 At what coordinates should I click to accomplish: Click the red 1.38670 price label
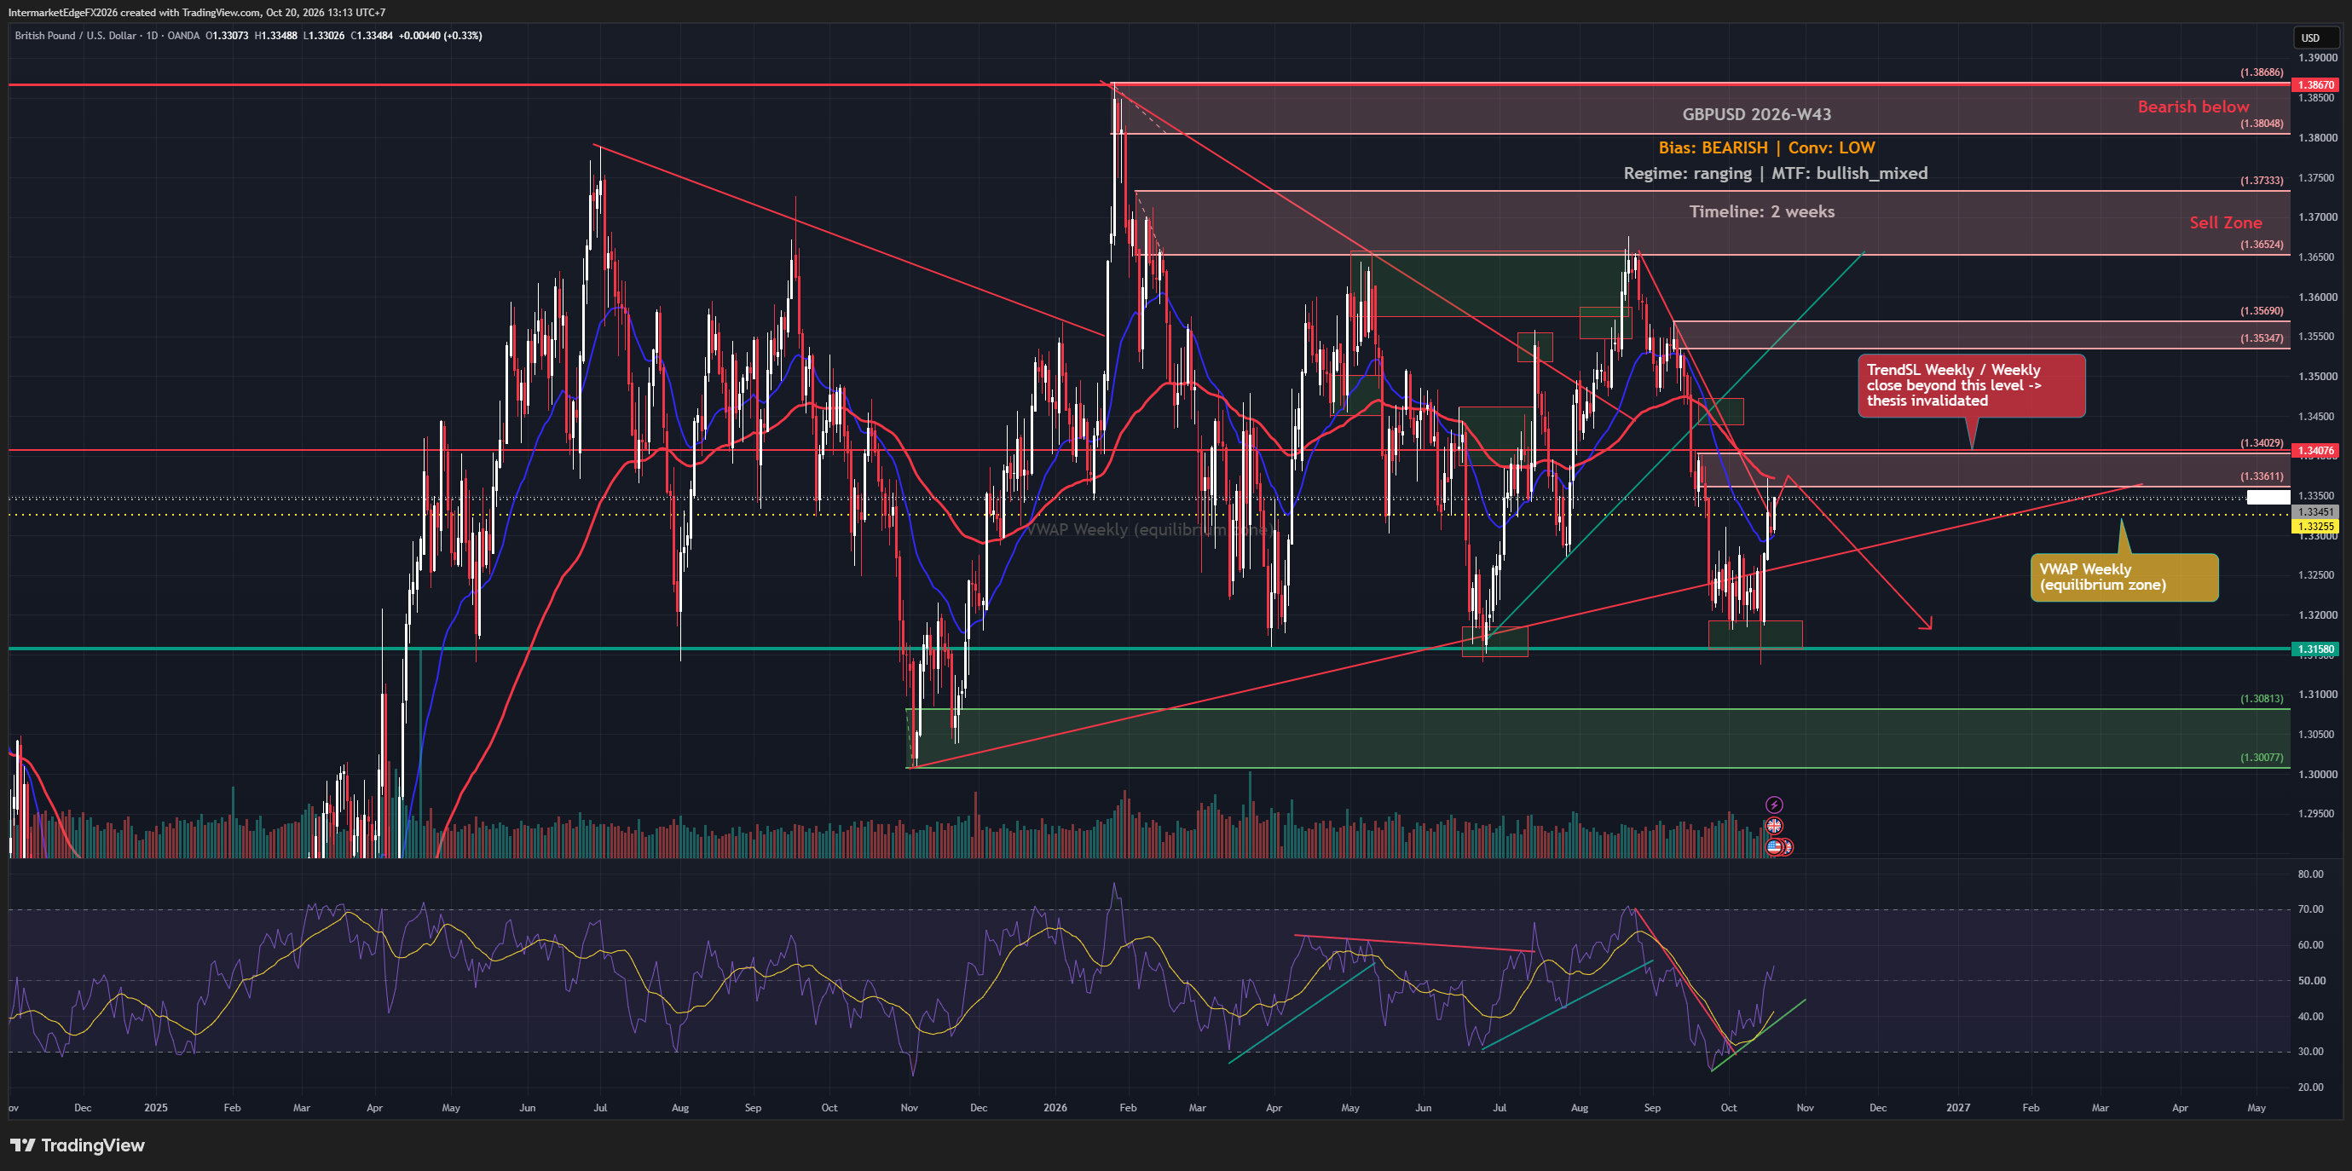(x=2316, y=85)
